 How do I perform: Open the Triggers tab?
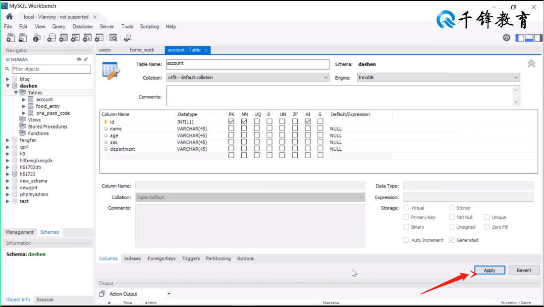pyautogui.click(x=190, y=259)
